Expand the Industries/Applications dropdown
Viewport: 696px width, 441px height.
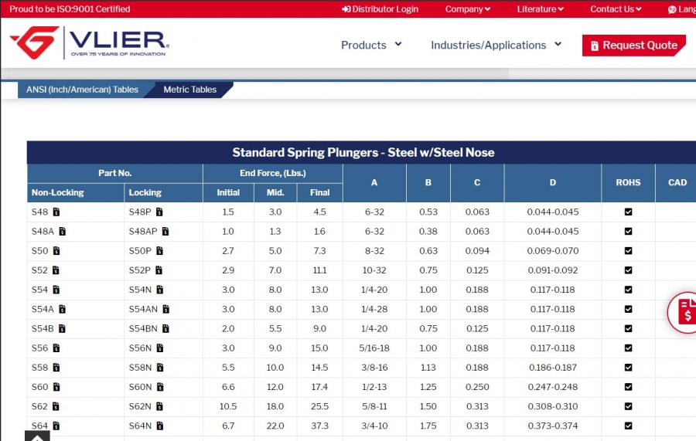click(x=496, y=45)
